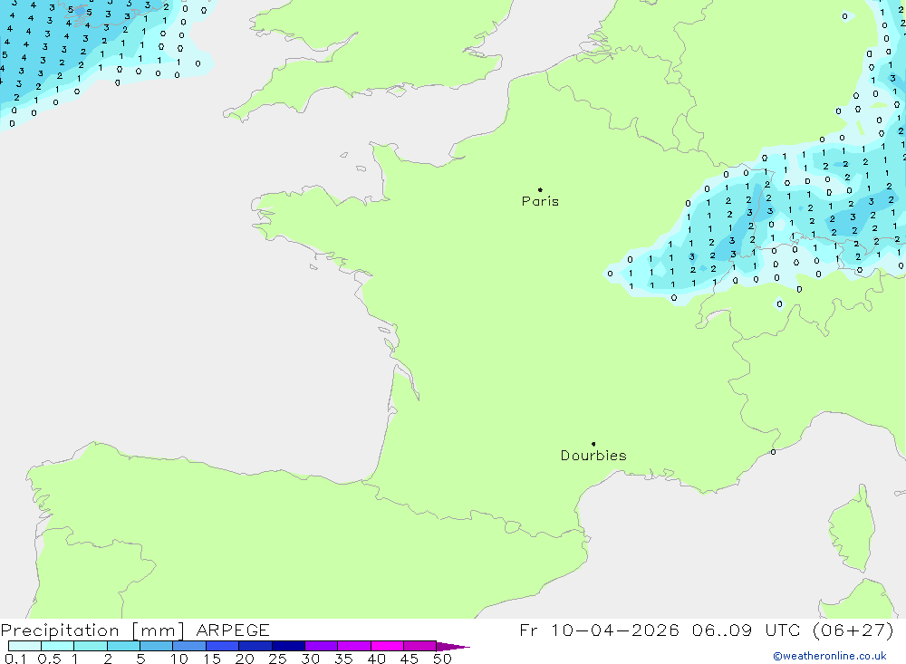This screenshot has height=664, width=906.
Task: Click the legend value 50
Action: point(443,659)
